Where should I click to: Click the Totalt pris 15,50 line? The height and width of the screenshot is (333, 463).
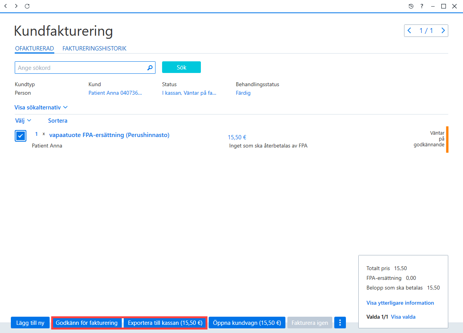click(387, 268)
